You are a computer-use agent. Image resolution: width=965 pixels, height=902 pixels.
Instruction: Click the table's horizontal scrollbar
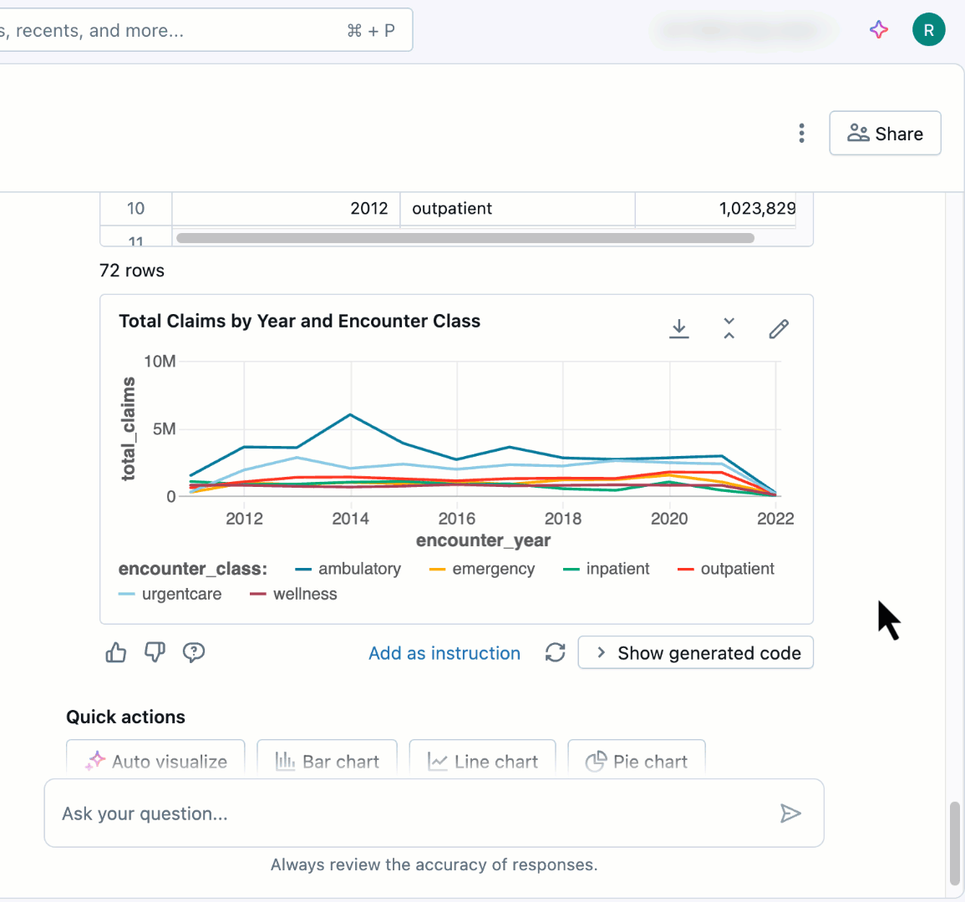pyautogui.click(x=465, y=238)
